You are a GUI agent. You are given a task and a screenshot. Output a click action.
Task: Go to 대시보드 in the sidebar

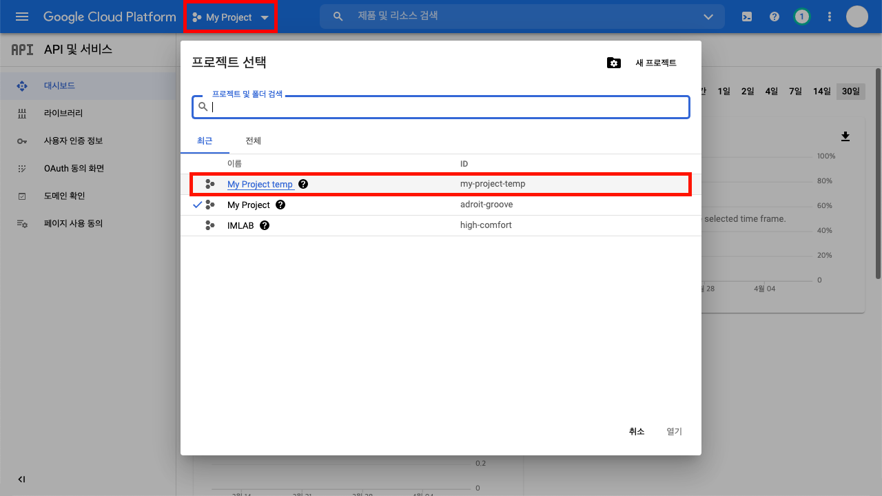[x=88, y=86]
